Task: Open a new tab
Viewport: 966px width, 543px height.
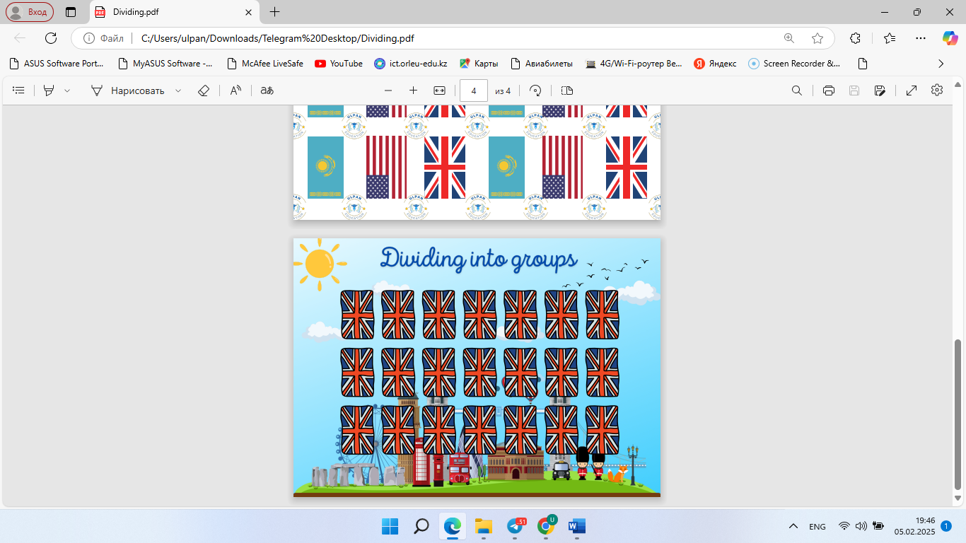Action: click(x=275, y=12)
